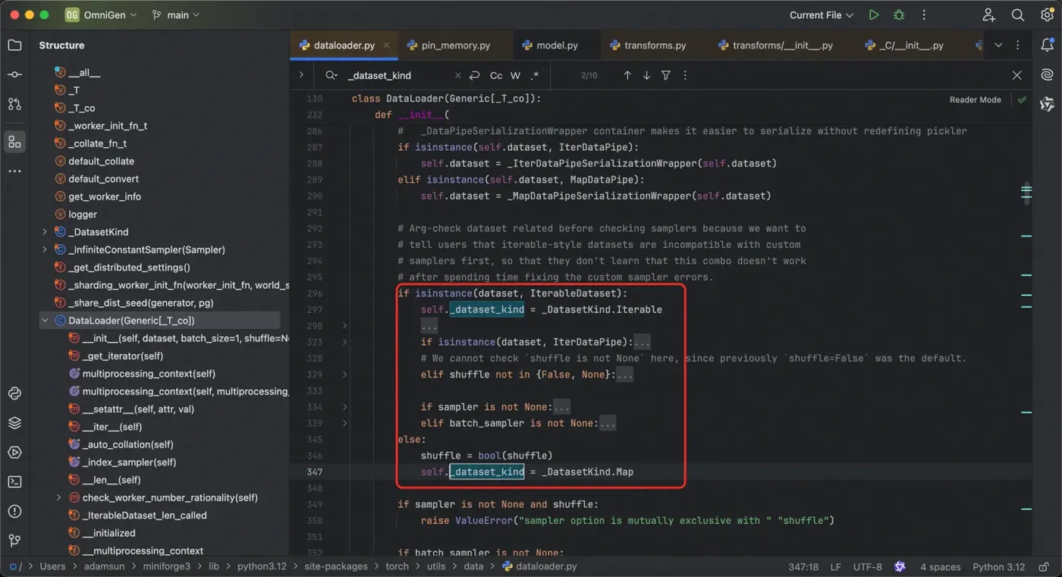The width and height of the screenshot is (1062, 577).
Task: Toggle Words option W
Action: [515, 75]
